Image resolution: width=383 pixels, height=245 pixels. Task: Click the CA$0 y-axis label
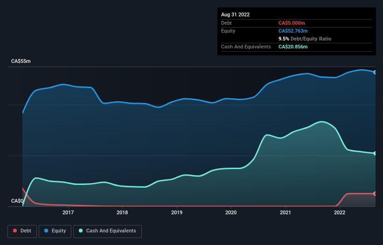(17, 201)
